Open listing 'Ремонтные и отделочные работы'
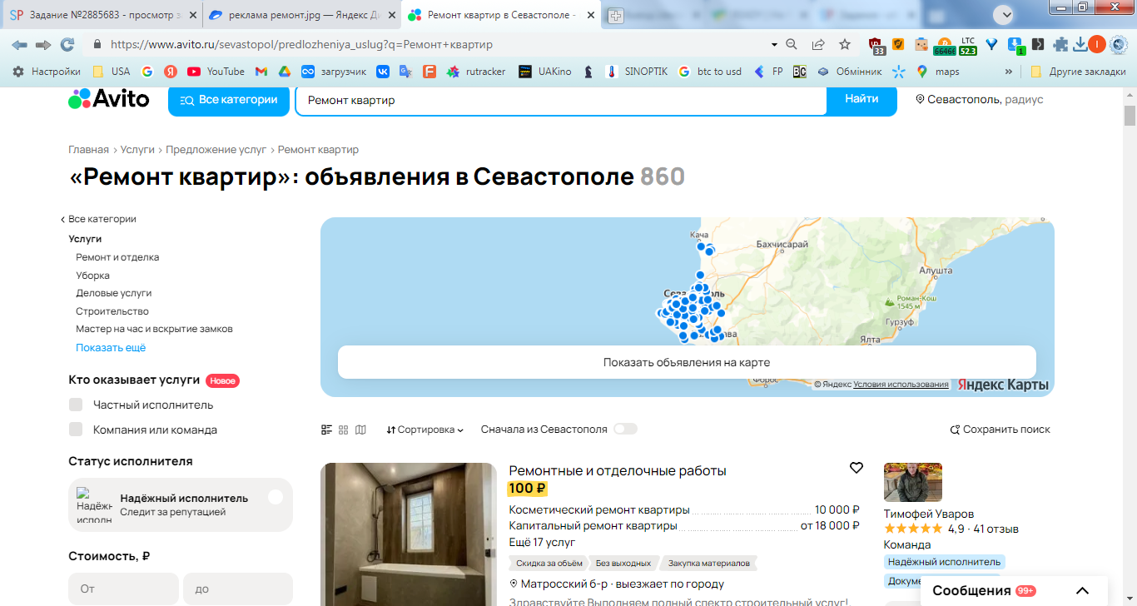The image size is (1137, 606). [618, 470]
